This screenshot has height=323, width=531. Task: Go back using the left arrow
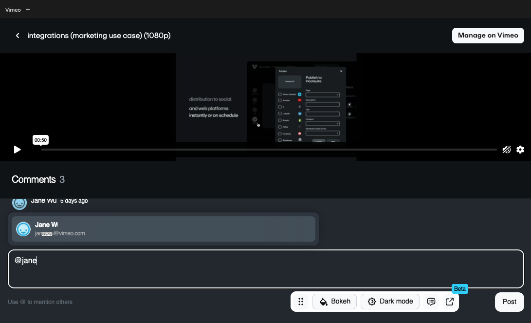tap(18, 36)
